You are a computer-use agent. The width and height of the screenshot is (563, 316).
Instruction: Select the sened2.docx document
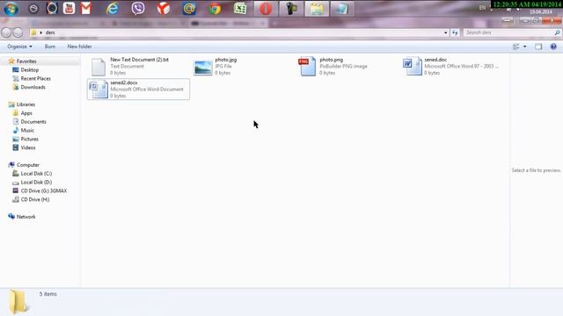click(139, 90)
